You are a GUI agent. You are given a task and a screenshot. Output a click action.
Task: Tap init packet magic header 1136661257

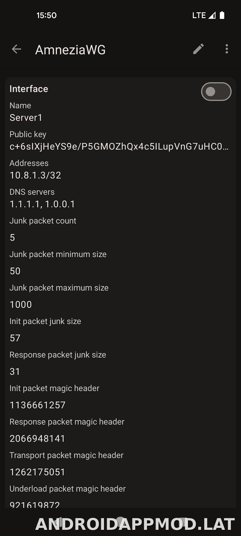click(x=38, y=405)
